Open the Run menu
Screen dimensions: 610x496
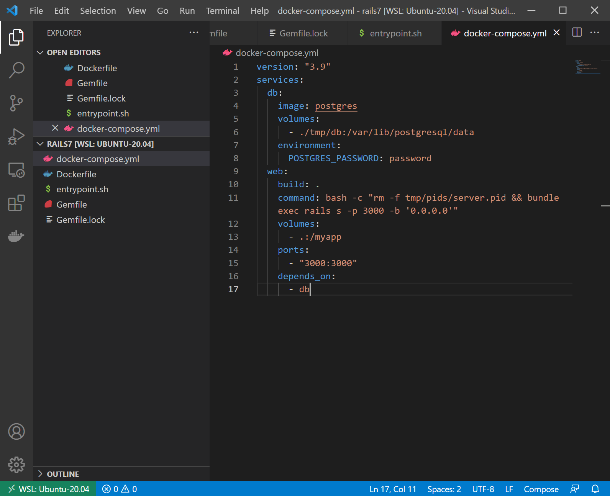[x=187, y=11]
